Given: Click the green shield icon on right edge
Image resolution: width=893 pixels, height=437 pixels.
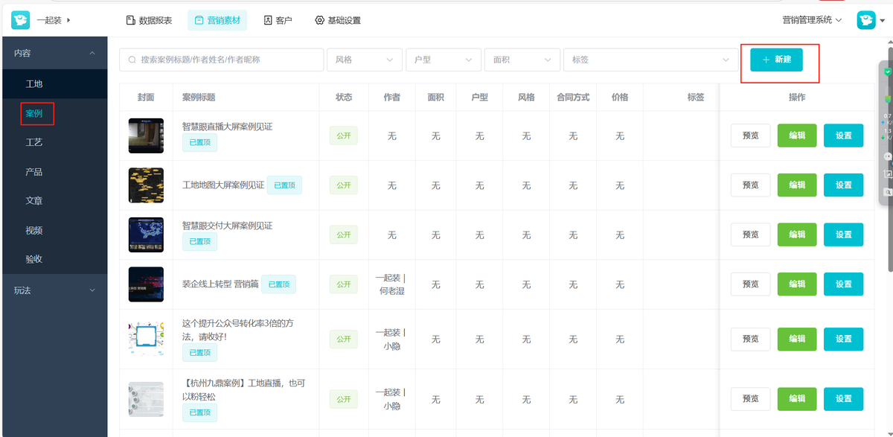Looking at the screenshot, I should point(888,71).
